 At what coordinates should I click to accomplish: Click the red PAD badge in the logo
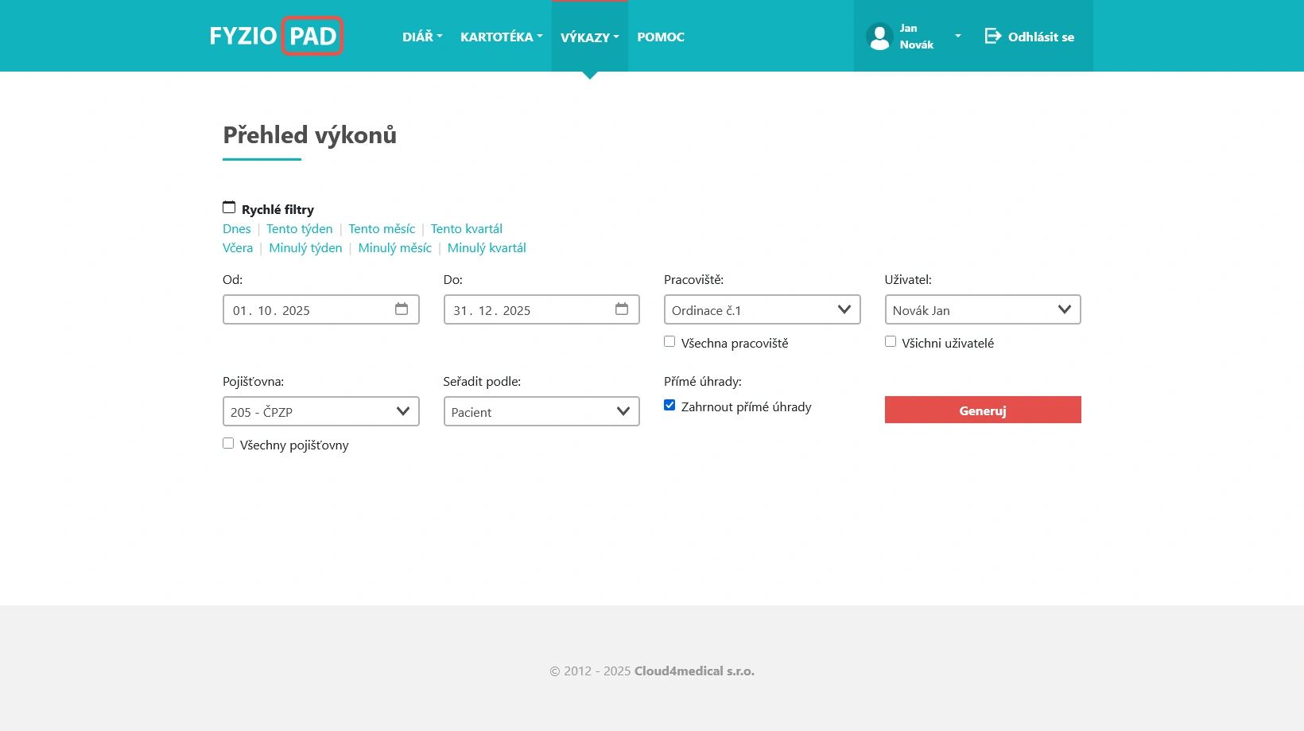(x=313, y=35)
